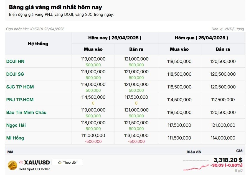This screenshot has height=175, width=246.
Task: Click the -30.03 (-0.90%) change value
Action: pos(226,165)
